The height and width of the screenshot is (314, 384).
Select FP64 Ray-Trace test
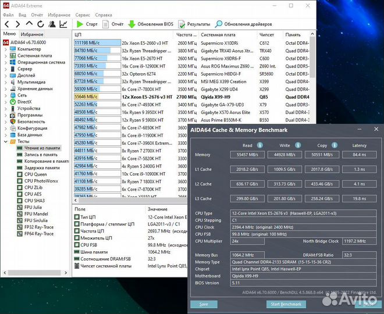(x=39, y=234)
